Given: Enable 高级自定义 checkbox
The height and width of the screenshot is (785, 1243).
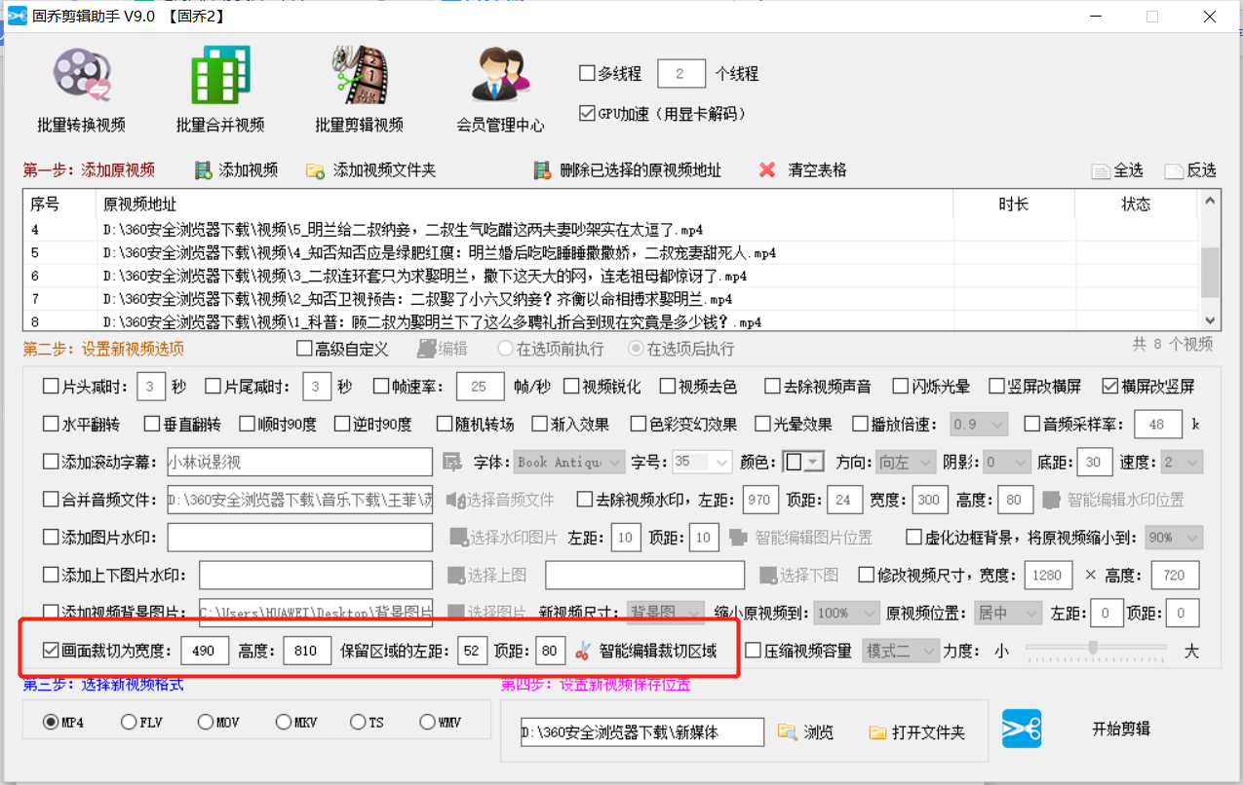Looking at the screenshot, I should pyautogui.click(x=303, y=349).
